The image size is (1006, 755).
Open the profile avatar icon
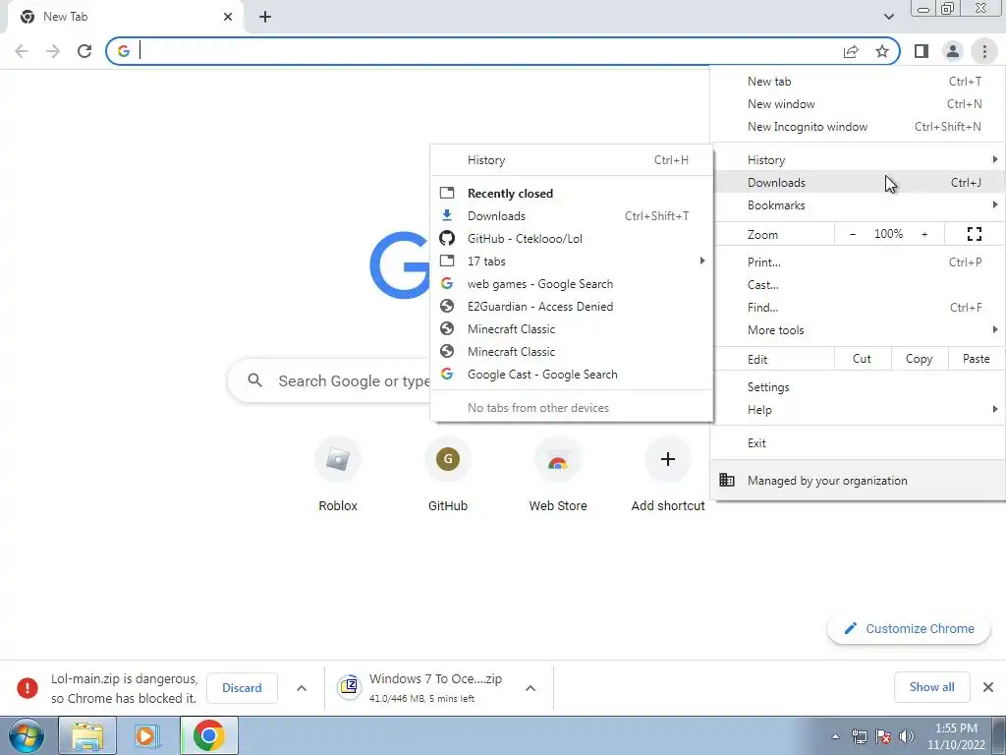pos(953,51)
